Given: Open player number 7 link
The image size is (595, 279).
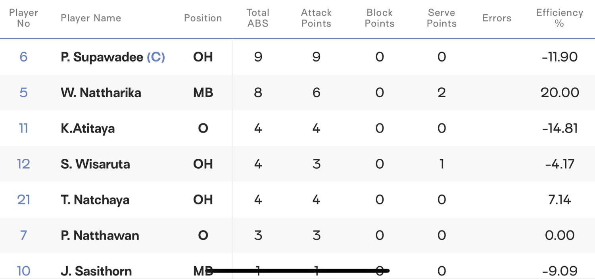Looking at the screenshot, I should coord(23,235).
